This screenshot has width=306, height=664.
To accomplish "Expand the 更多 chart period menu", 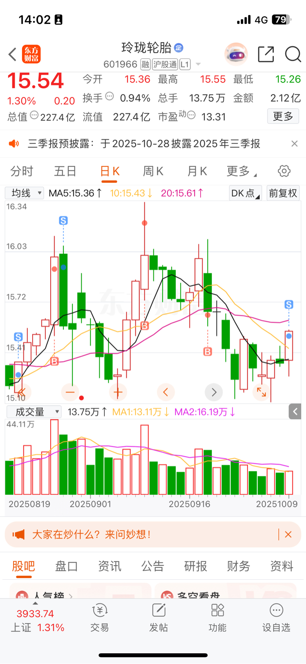I will [241, 171].
